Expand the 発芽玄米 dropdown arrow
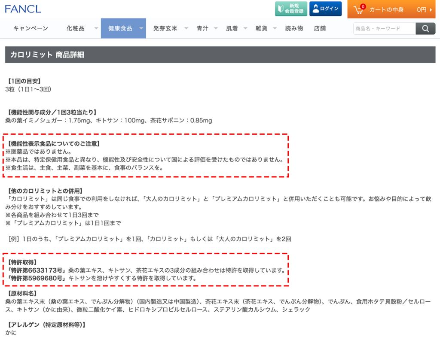 click(186, 28)
